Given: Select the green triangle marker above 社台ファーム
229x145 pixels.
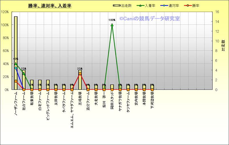Looking at the screenshot, I should (x=24, y=73).
